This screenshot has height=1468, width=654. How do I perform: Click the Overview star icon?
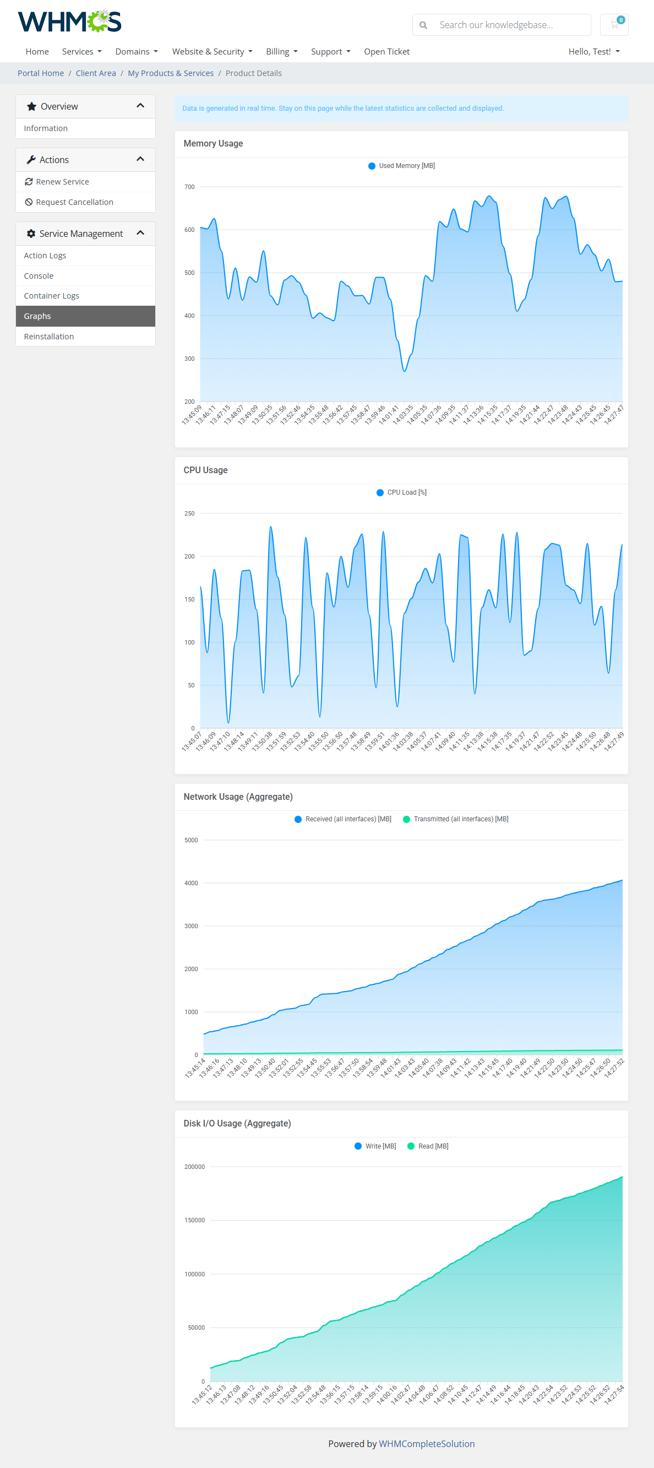[x=32, y=106]
